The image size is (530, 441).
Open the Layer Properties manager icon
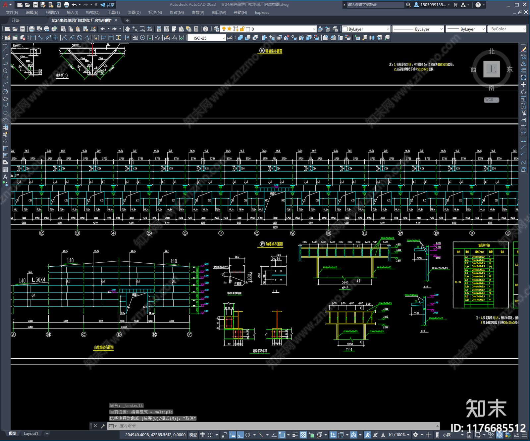point(216,29)
